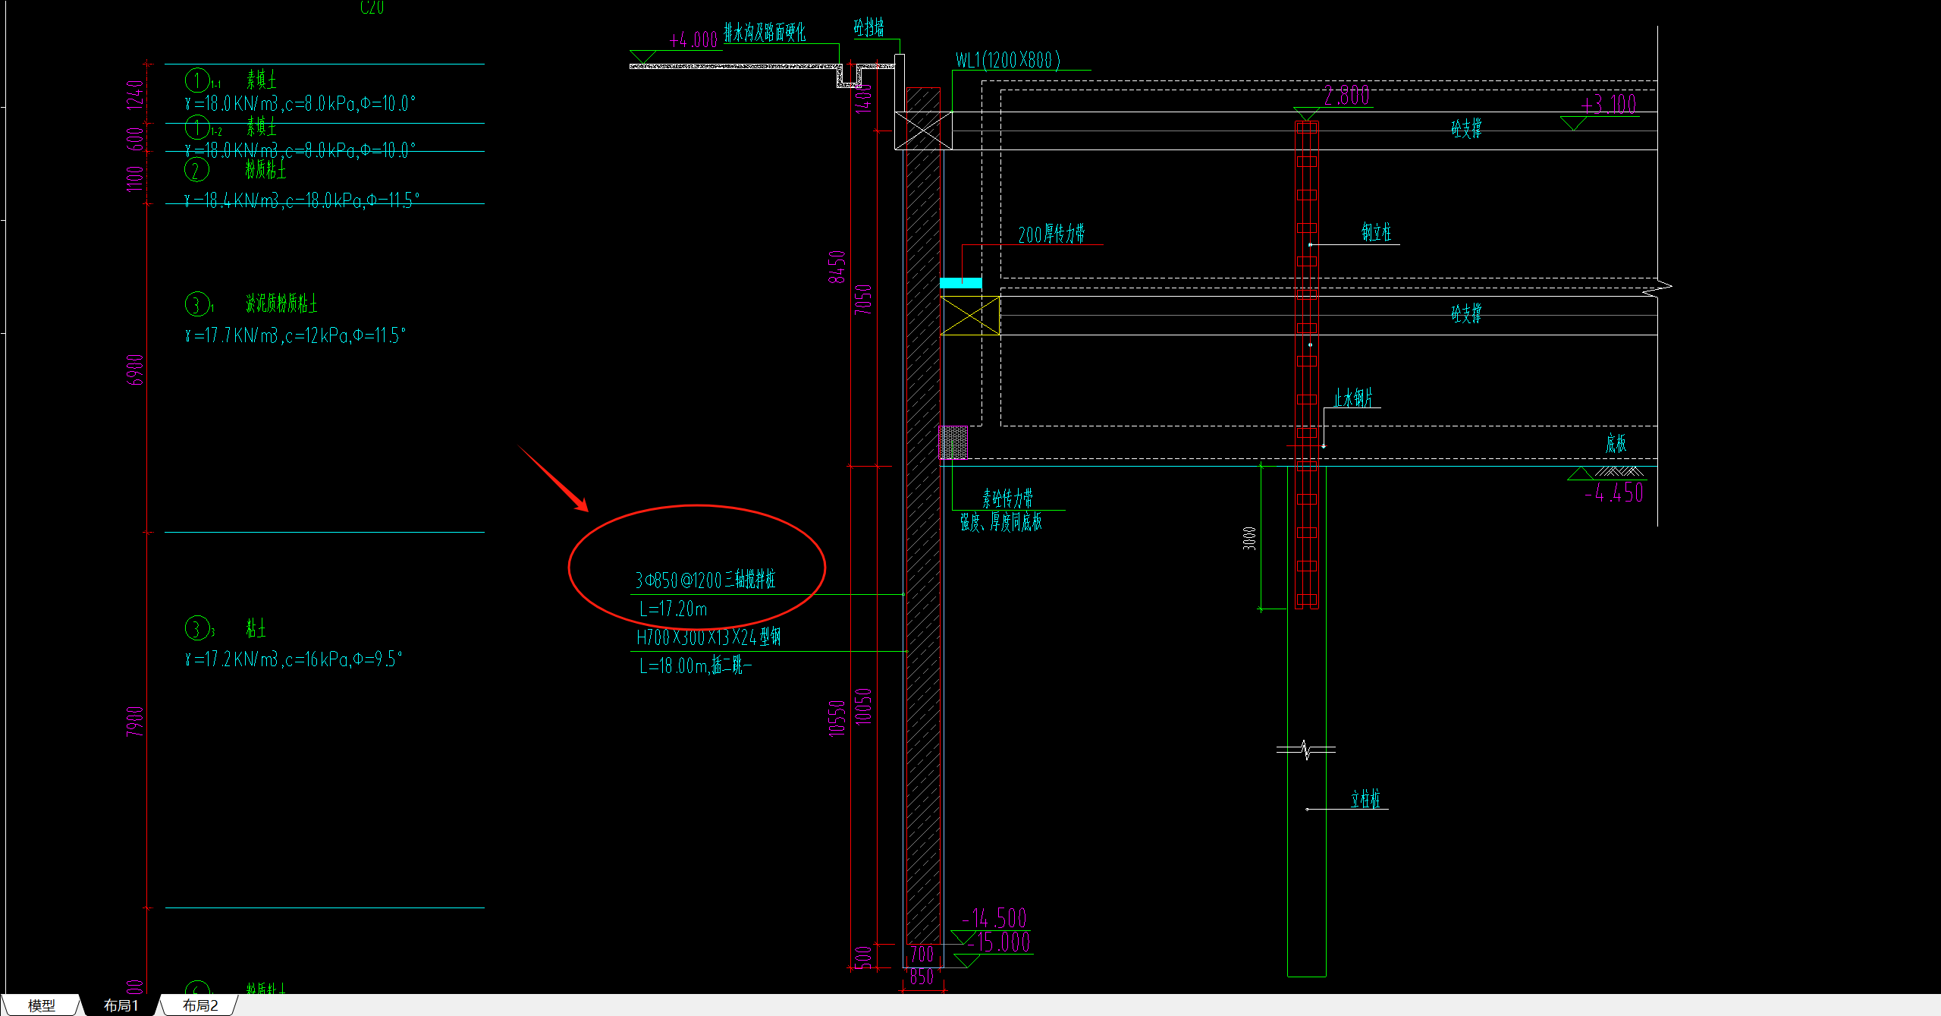Click the 砼挡墙 label
This screenshot has width=1941, height=1016.
click(868, 28)
